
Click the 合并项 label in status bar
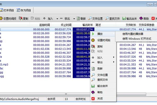[51, 99]
